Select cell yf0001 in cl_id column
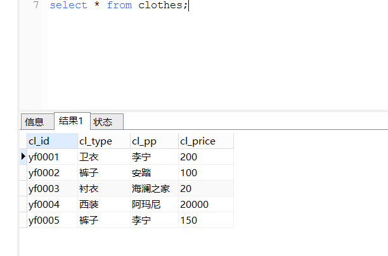Image resolution: width=388 pixels, height=256 pixels. 52,157
